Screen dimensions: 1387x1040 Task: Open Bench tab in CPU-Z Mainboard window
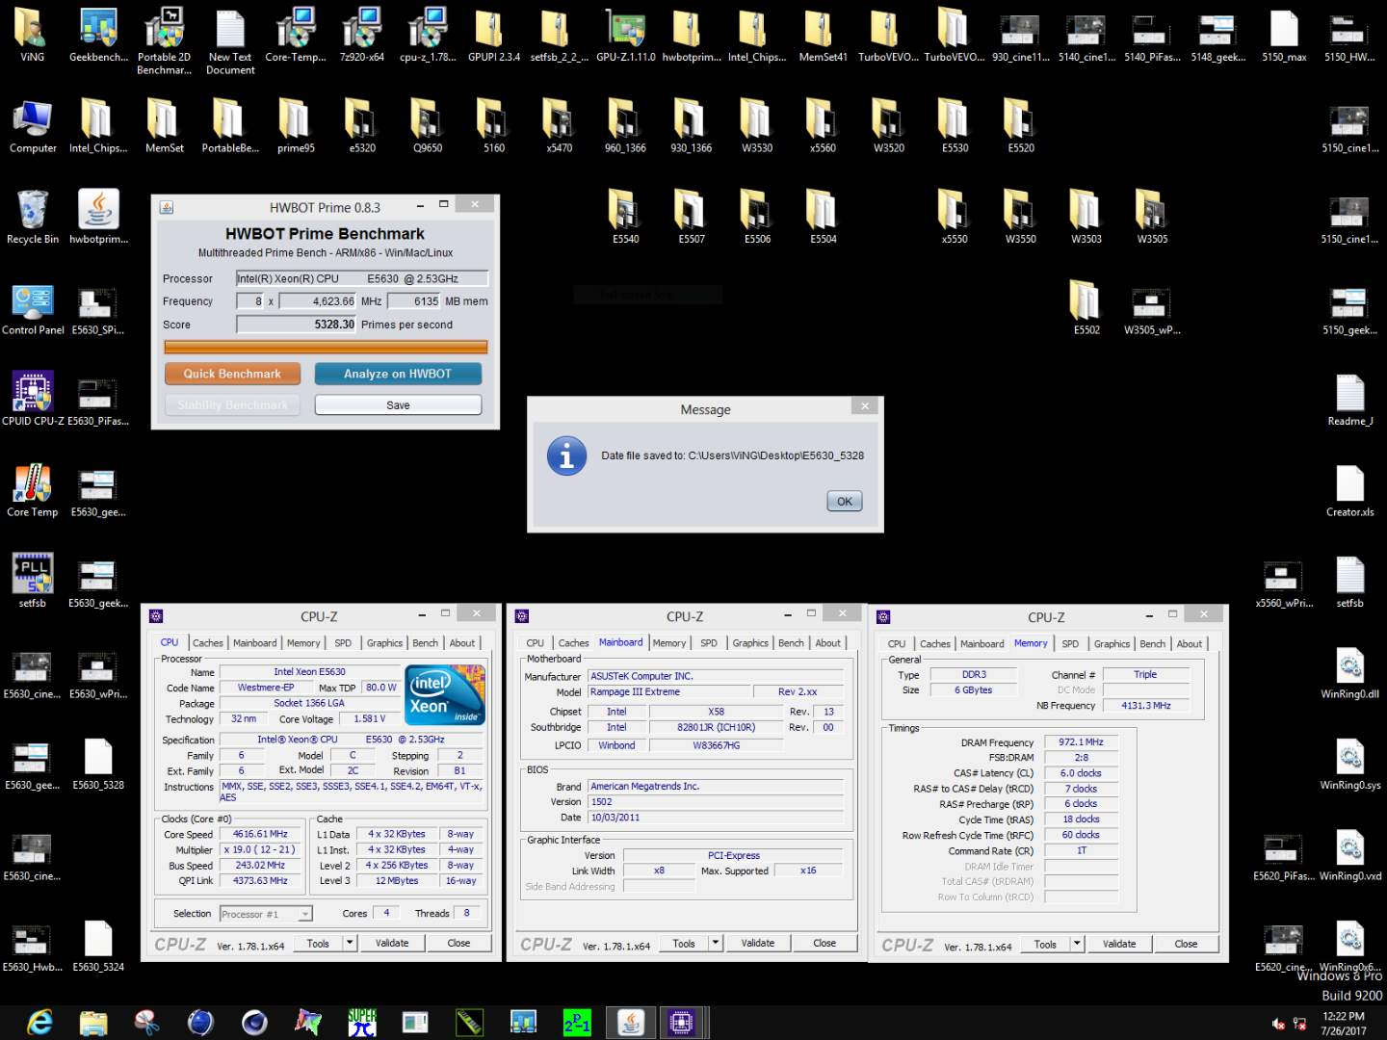point(791,643)
